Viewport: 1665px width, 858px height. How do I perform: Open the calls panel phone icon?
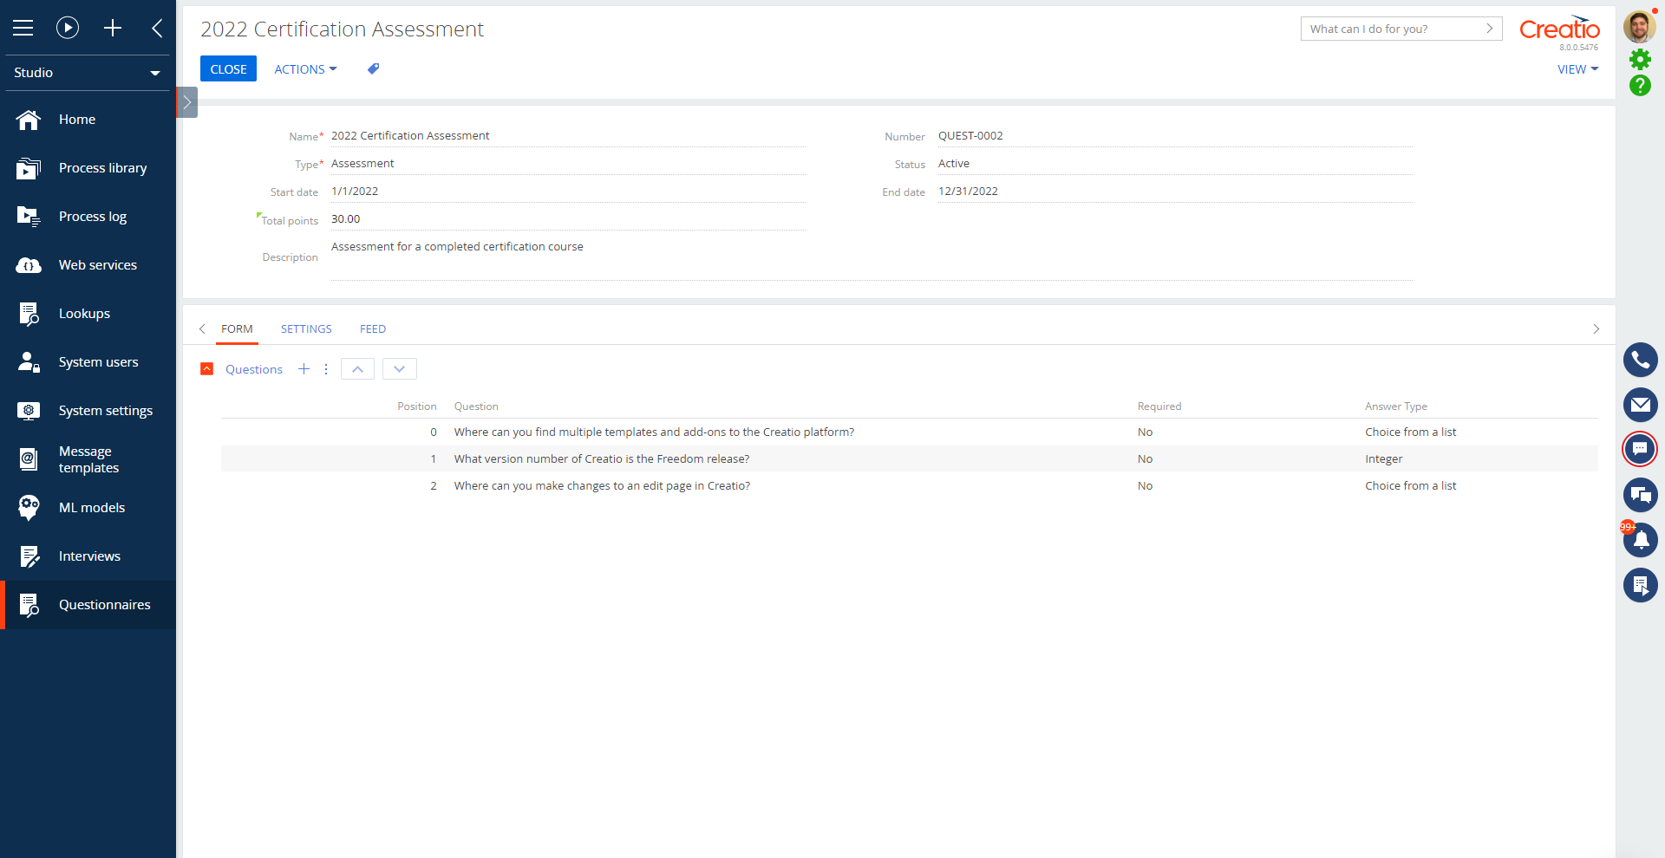1641,359
